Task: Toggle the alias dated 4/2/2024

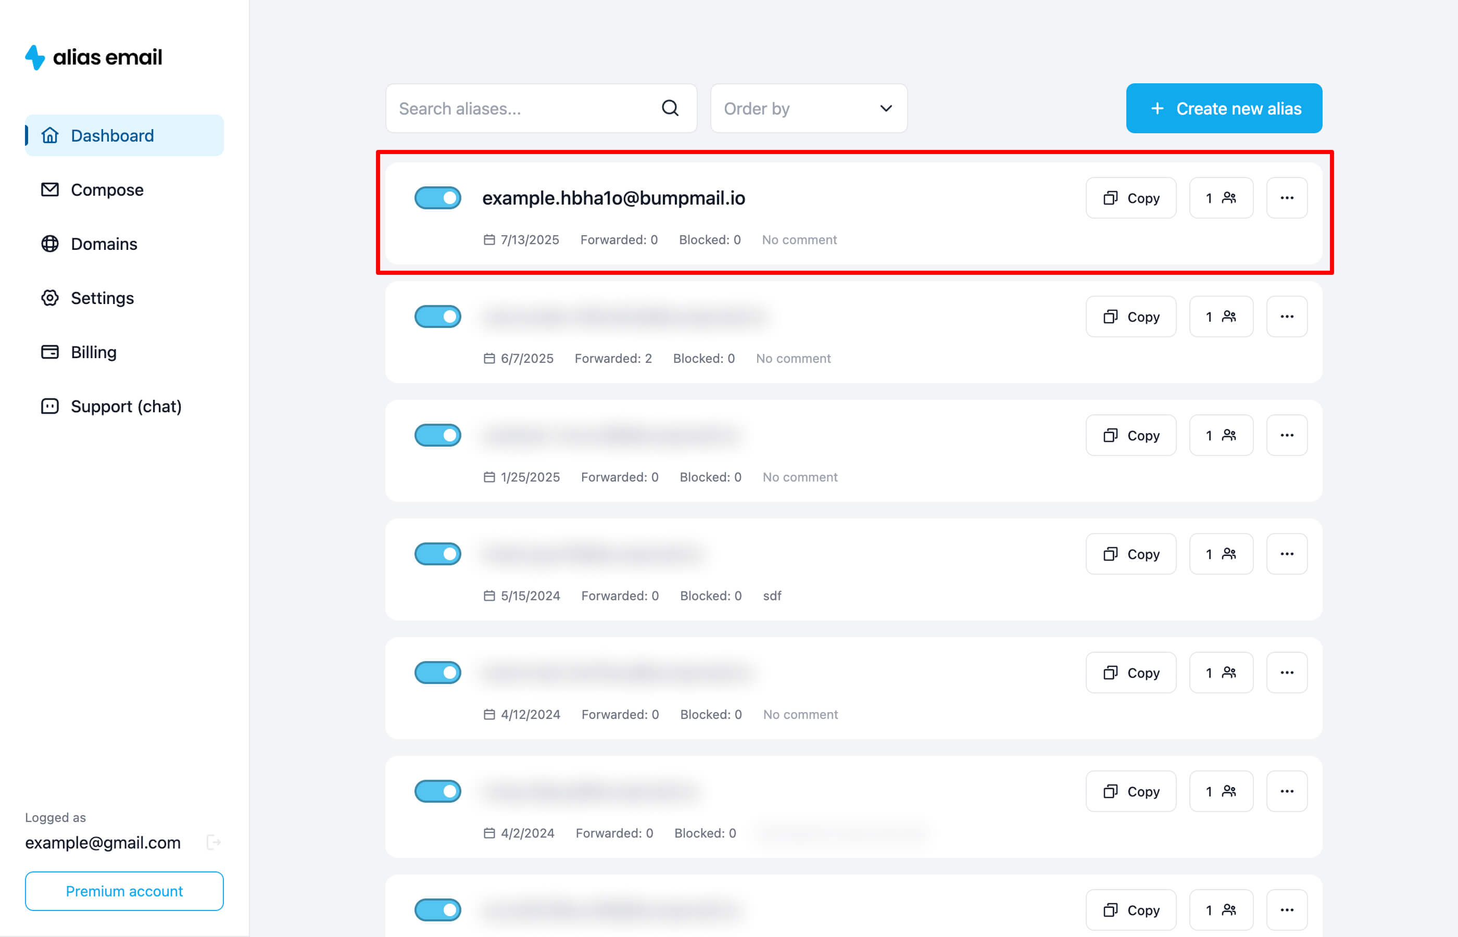Action: point(437,791)
